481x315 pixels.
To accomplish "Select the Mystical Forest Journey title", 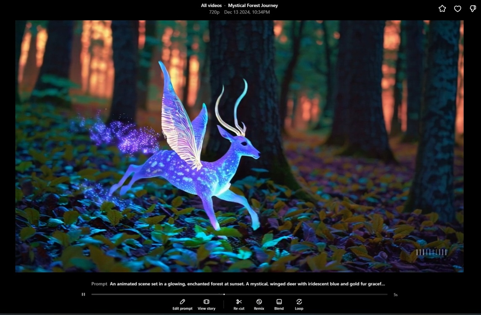I will (x=253, y=5).
